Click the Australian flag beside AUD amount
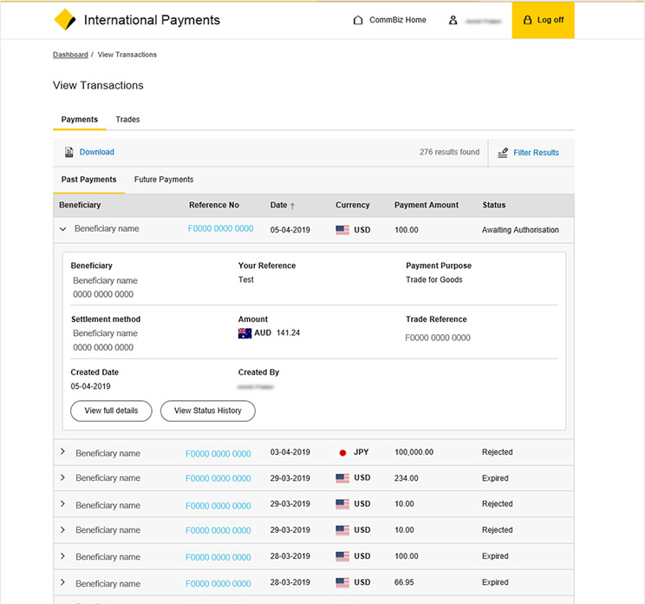This screenshot has height=604, width=645. [244, 333]
